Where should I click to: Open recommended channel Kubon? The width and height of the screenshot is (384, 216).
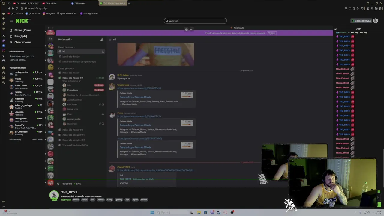coord(26,93)
